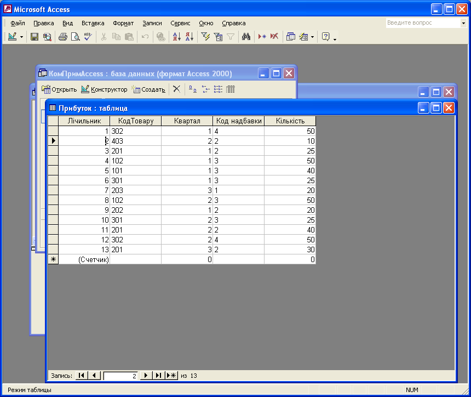This screenshot has width=471, height=397.
Task: Expand the help question dropdown arrow
Action: (x=463, y=23)
